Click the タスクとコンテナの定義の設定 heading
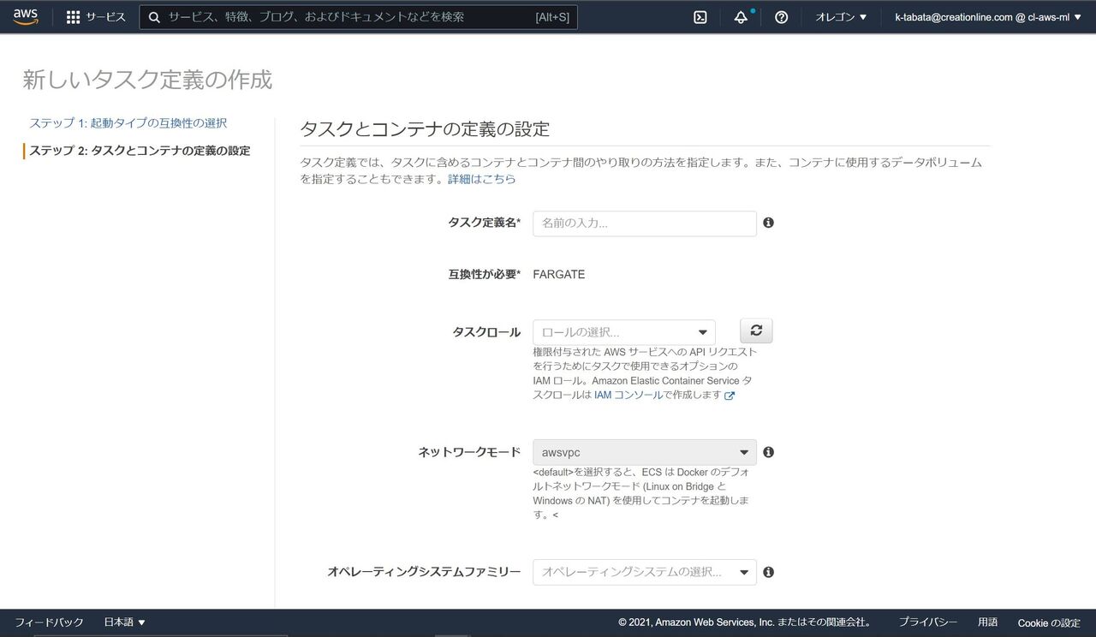 click(x=425, y=129)
